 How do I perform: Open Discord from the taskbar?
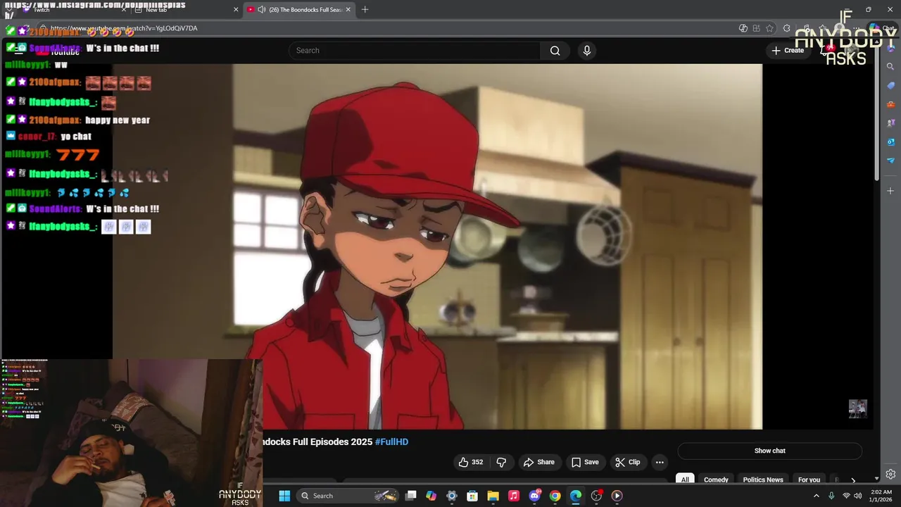tap(534, 496)
